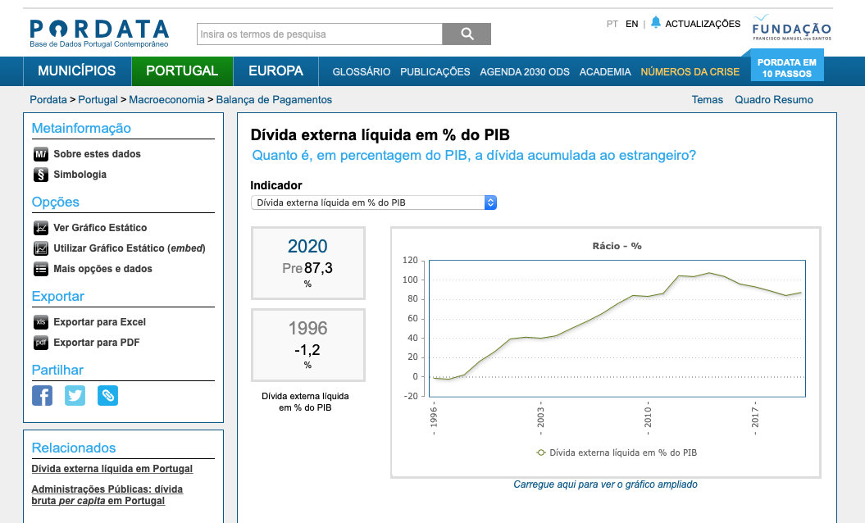Click the Simbologia section icon
Image resolution: width=865 pixels, height=523 pixels.
pyautogui.click(x=41, y=175)
